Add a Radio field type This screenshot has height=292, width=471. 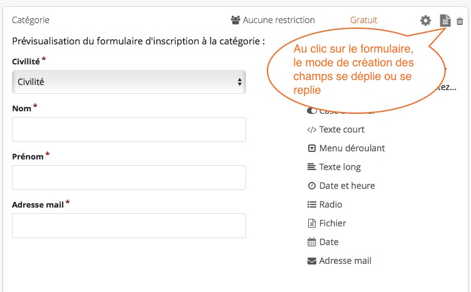click(x=324, y=204)
